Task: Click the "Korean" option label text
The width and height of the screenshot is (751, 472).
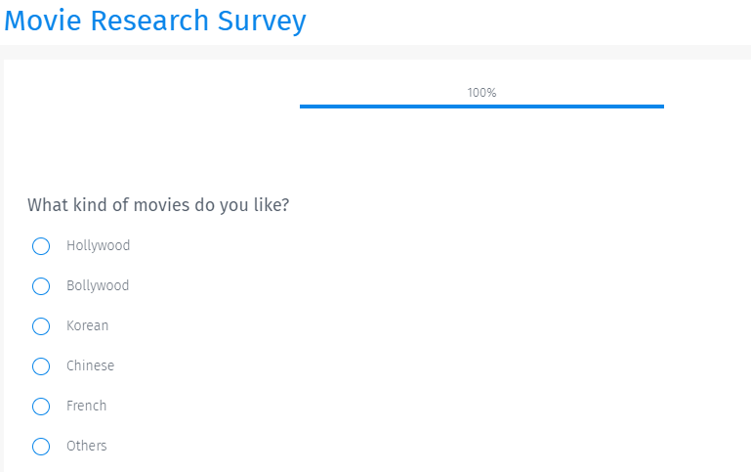Action: point(87,326)
